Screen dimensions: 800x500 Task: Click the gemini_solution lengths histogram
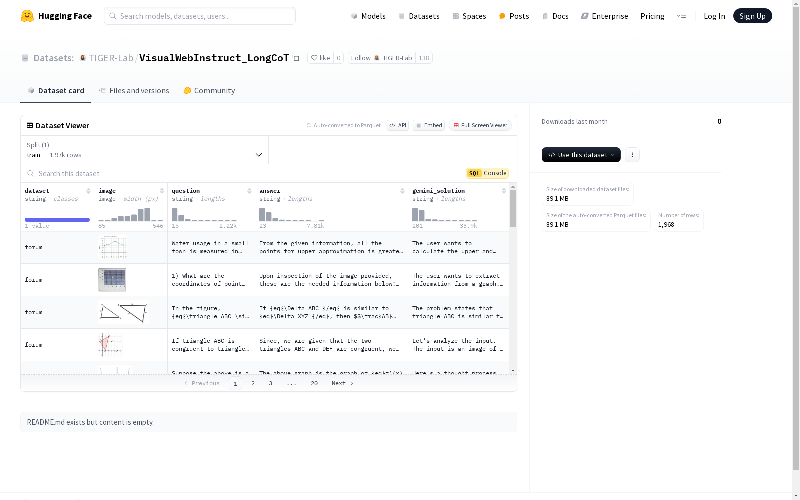tap(445, 214)
